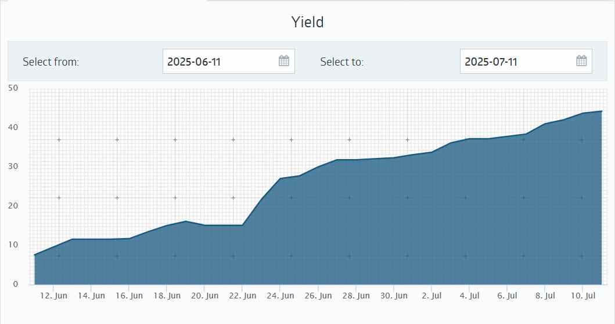
Task: Click the 18. Jun x-axis label
Action: [167, 296]
